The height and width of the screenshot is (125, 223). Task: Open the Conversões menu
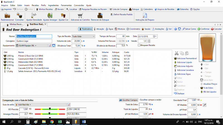(x=79, y=5)
